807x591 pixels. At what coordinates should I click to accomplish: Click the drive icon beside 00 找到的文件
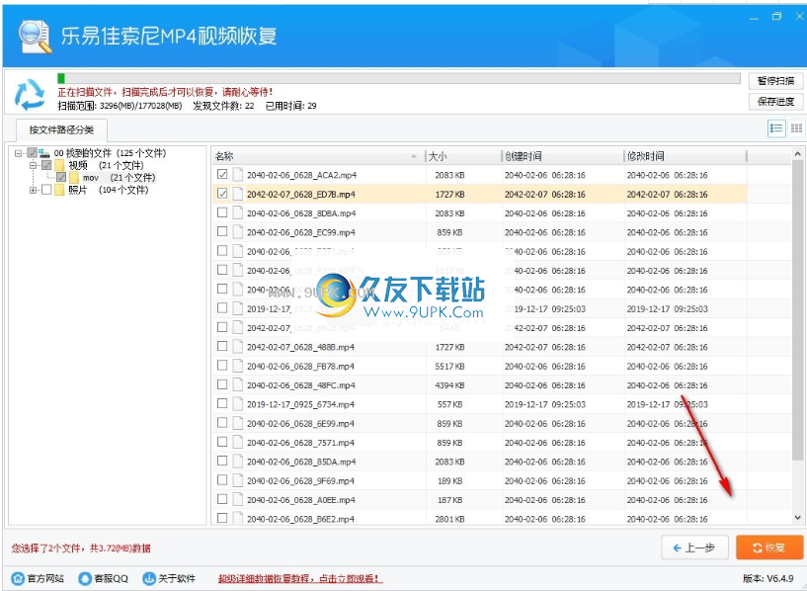pos(44,153)
